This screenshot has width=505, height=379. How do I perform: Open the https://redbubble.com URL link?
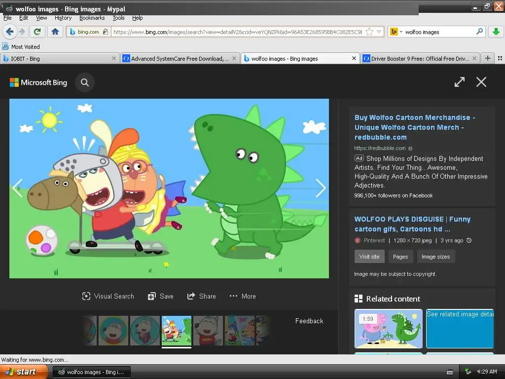pos(380,148)
